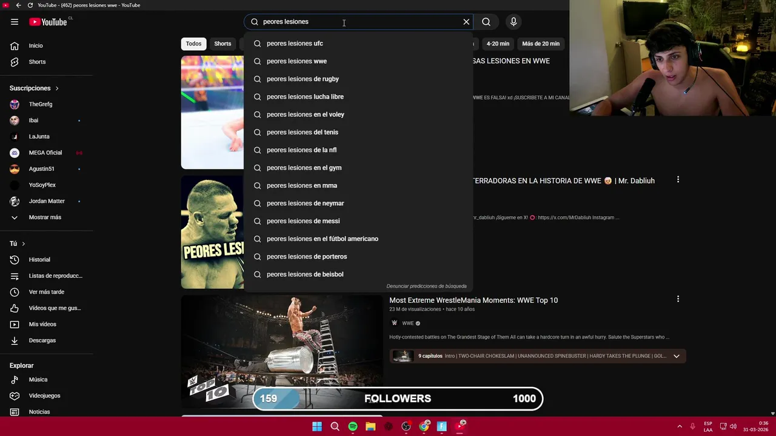Choose suggestion peores lesiones wwe

coord(358,61)
